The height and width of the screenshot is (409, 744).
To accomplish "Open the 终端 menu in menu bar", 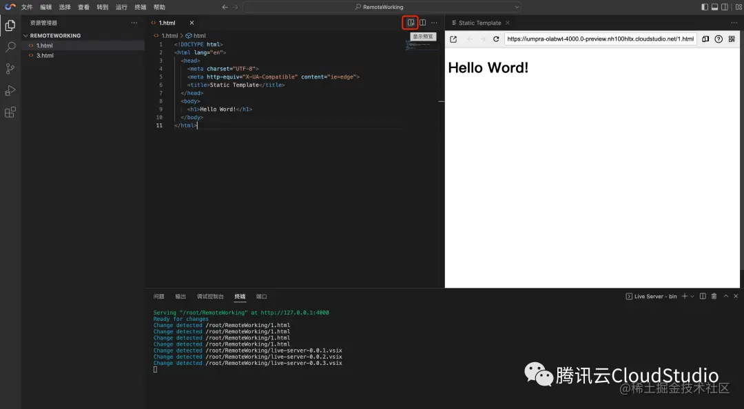I will pos(141,7).
